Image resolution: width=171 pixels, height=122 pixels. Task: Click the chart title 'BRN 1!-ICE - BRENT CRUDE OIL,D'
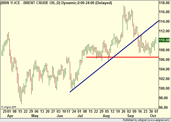point(31,3)
